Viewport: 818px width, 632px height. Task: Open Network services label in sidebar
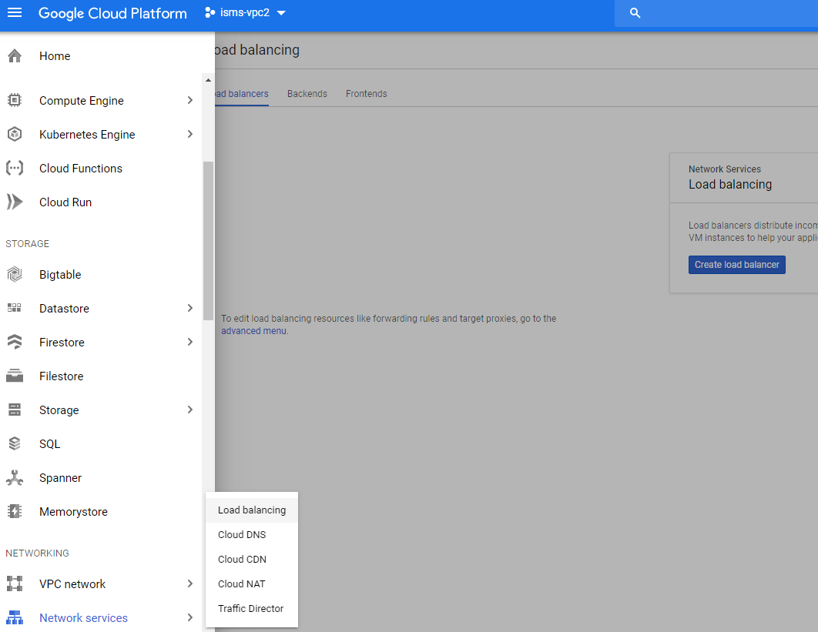pyautogui.click(x=83, y=617)
